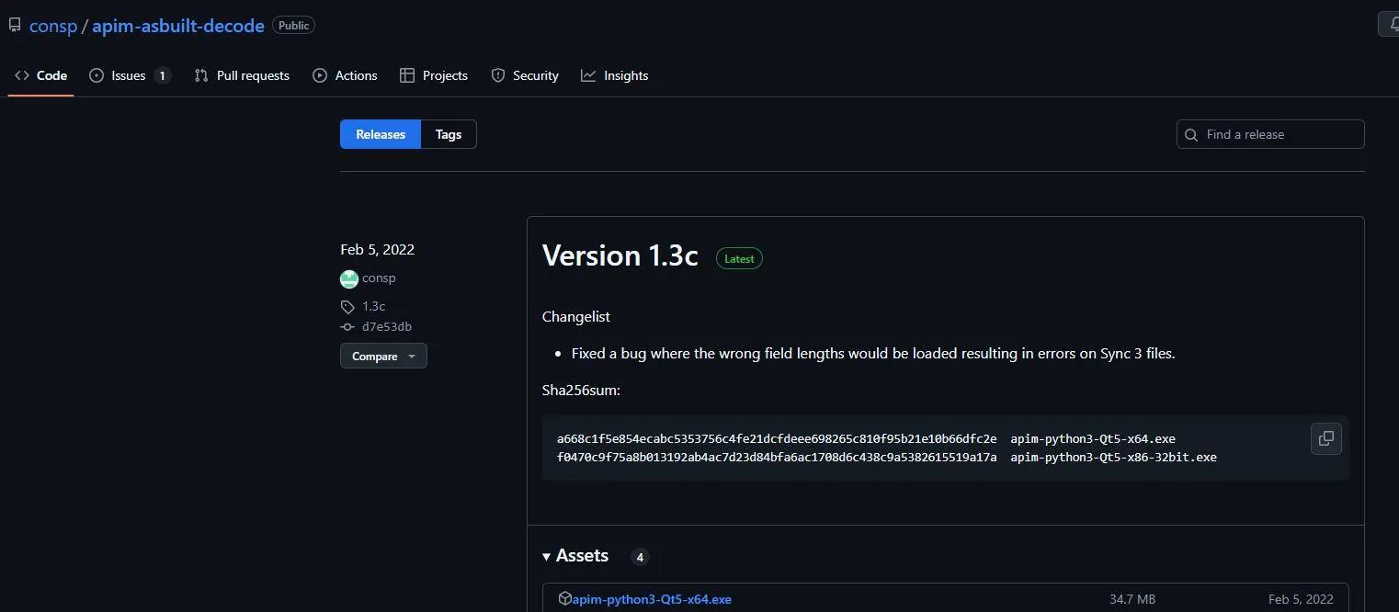Open the Security tab
The width and height of the screenshot is (1399, 612).
(525, 75)
